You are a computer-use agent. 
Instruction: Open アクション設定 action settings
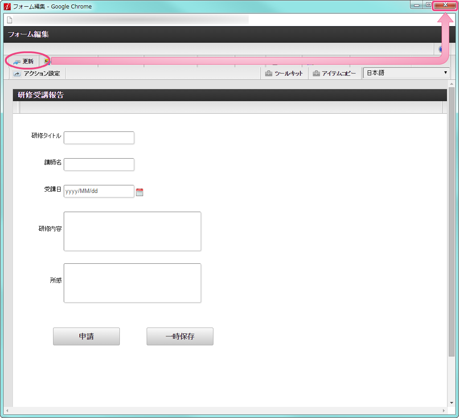click(37, 74)
